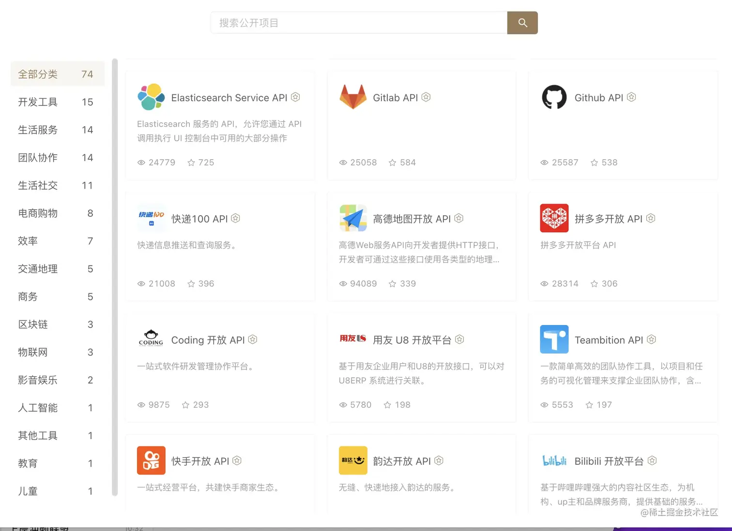Select the 儿童 category
Screen dimensions: 732x531
[x=58, y=491]
